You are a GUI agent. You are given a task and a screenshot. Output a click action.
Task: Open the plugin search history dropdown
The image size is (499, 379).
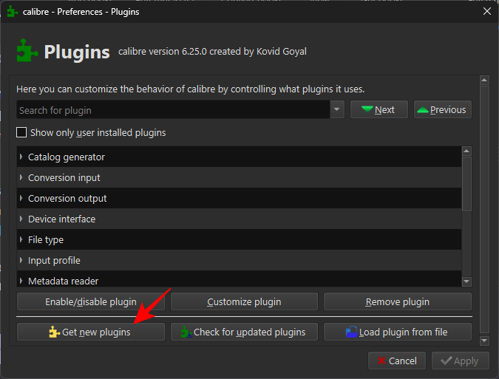[337, 109]
